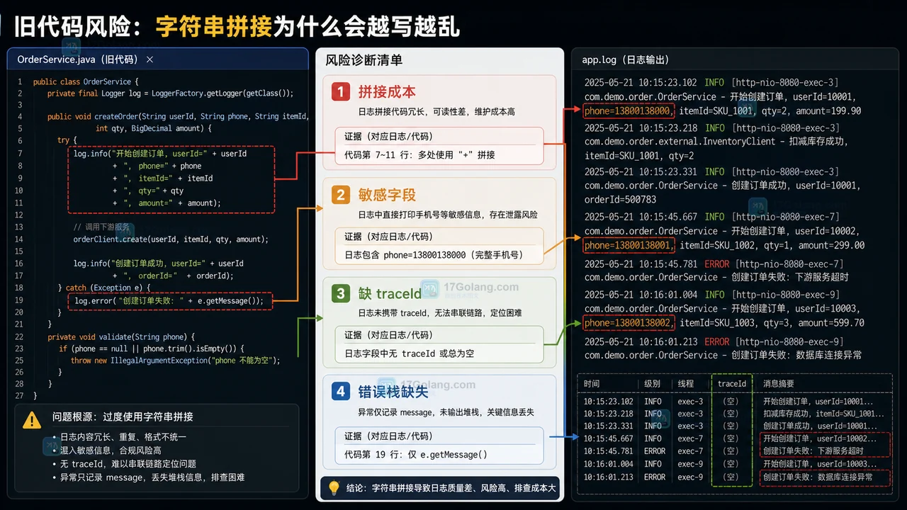Image resolution: width=907 pixels, height=510 pixels.
Task: Click table message 开始创建订单, userId=10002...
Action: (x=819, y=438)
